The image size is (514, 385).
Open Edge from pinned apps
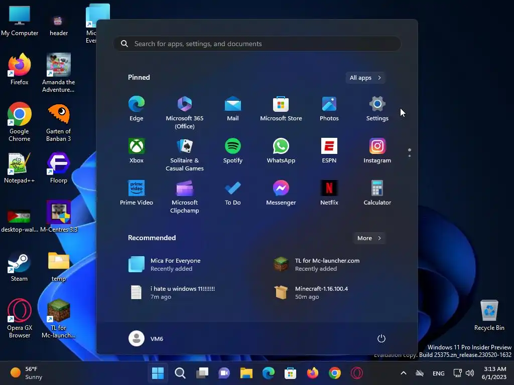(x=137, y=109)
